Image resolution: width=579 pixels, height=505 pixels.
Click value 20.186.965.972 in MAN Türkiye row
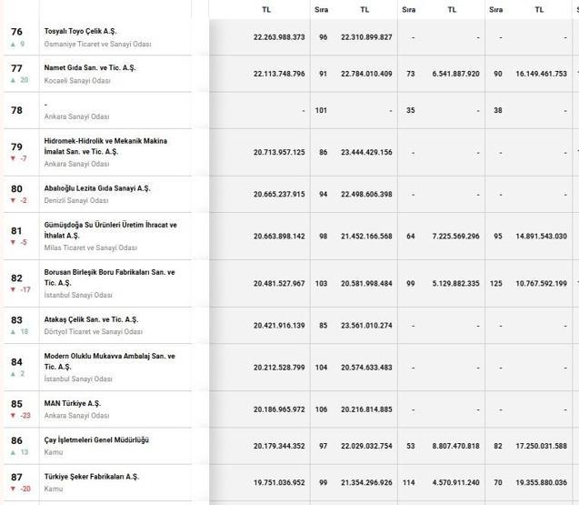pos(279,409)
